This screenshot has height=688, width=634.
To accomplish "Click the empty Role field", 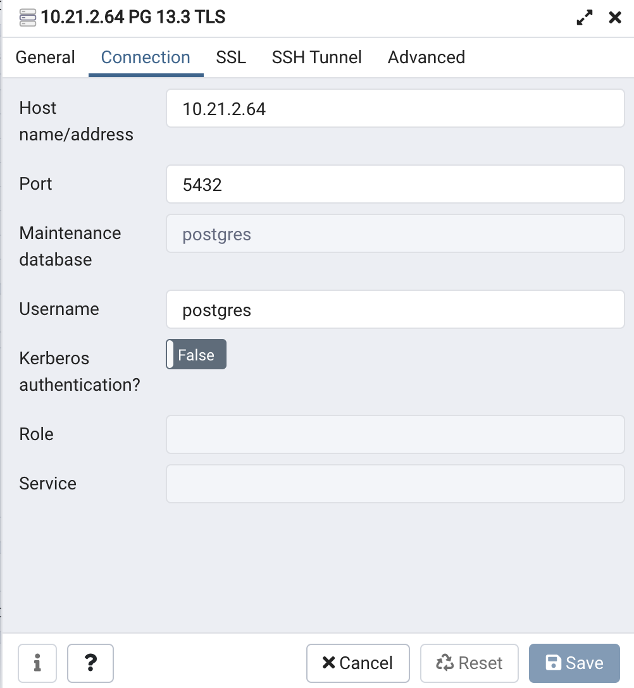I will 395,434.
